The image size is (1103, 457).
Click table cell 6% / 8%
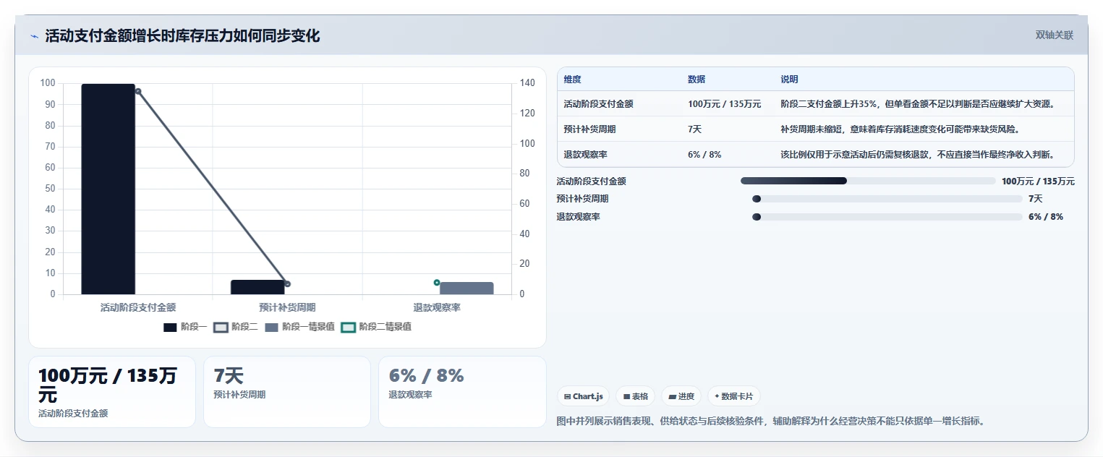tap(704, 155)
